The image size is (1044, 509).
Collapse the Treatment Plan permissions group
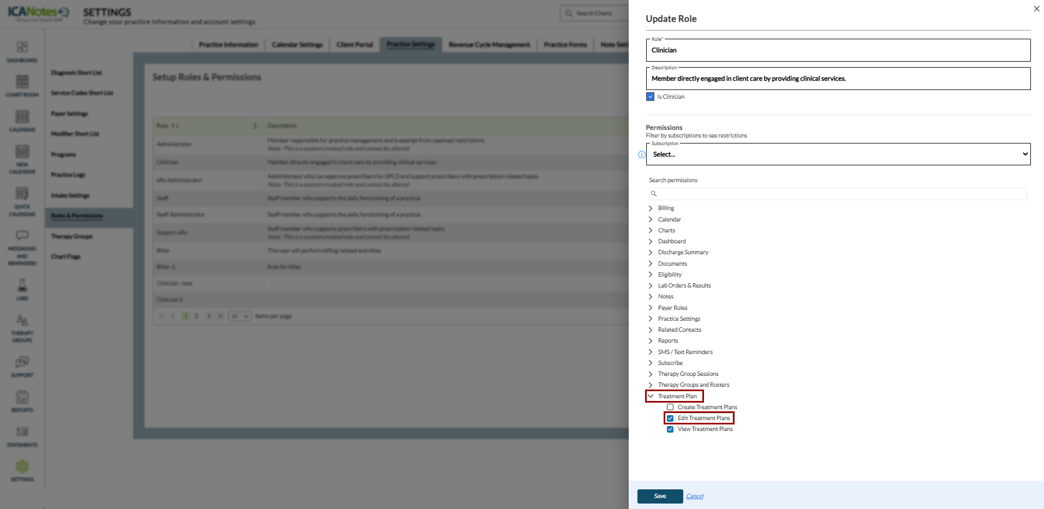[651, 397]
